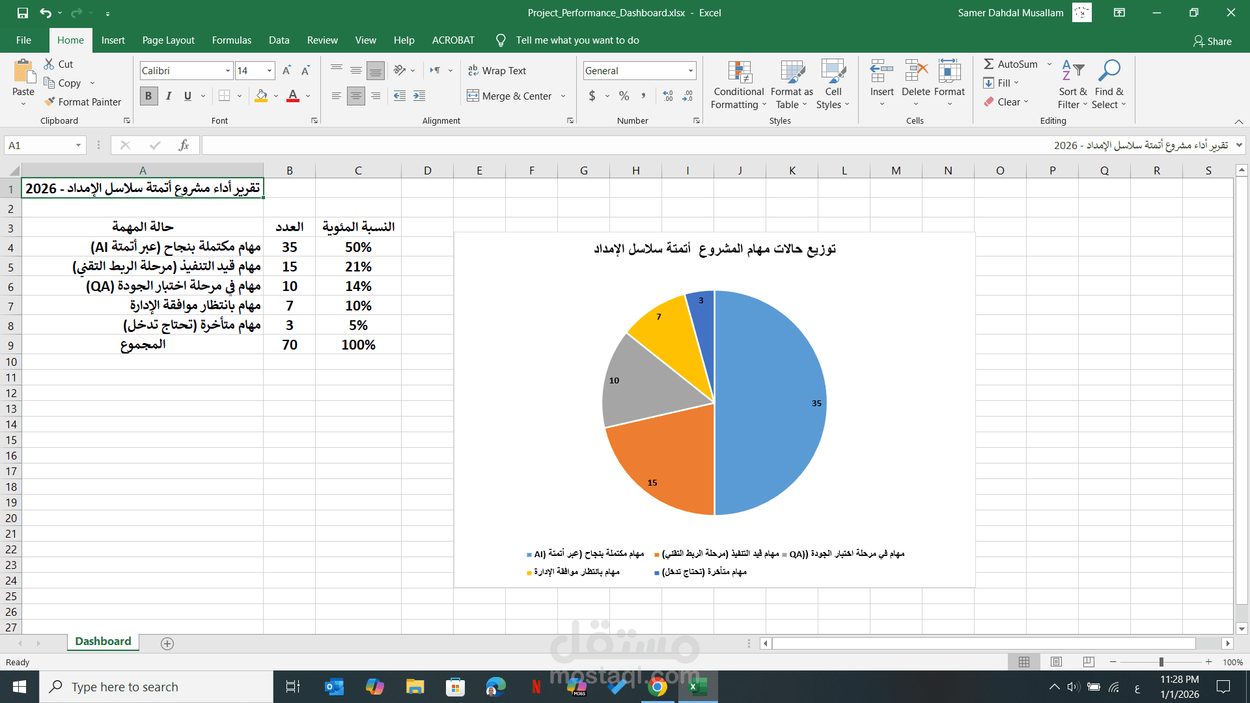
Task: Open the Number format dropdown showing General
Action: (690, 70)
